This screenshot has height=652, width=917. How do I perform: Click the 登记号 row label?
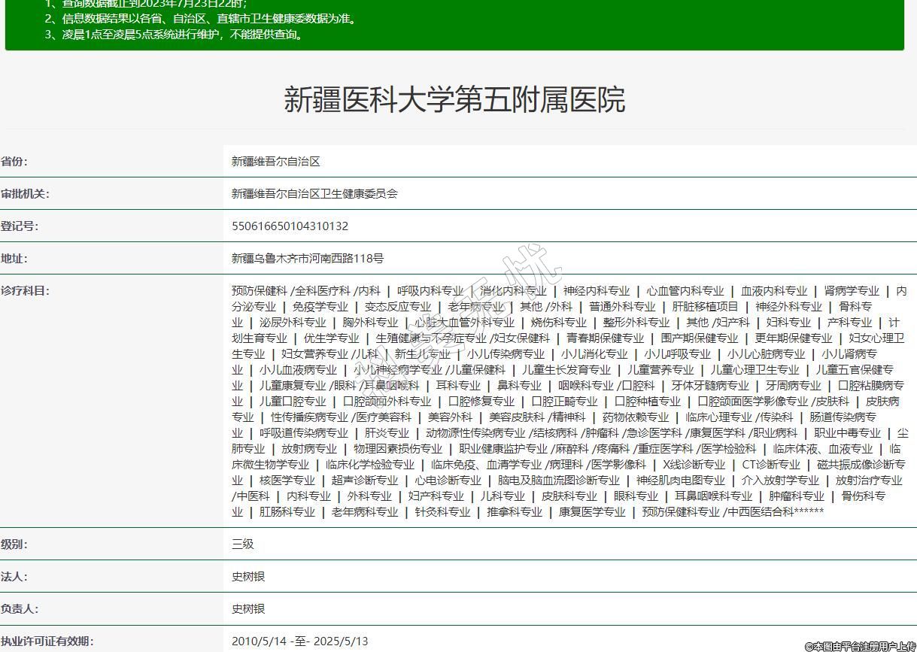pyautogui.click(x=20, y=226)
